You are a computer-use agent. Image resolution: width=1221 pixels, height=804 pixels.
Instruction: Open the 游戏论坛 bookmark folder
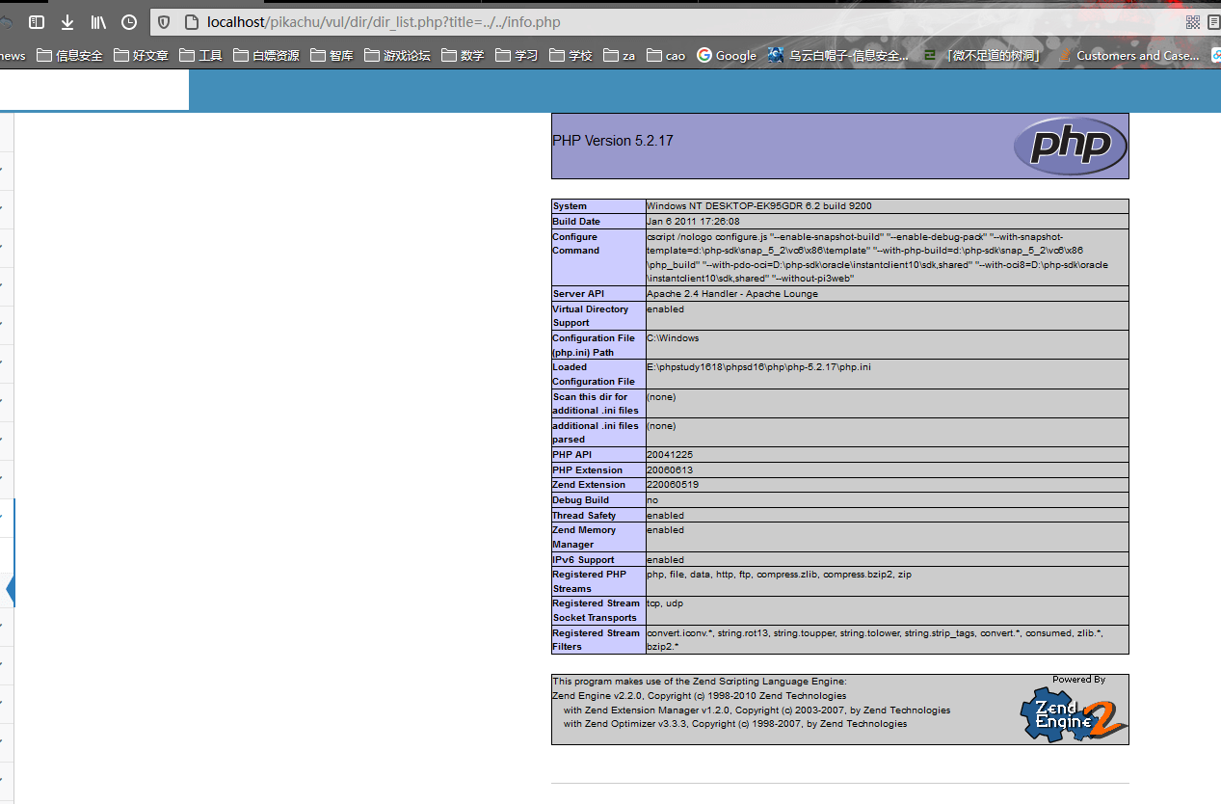[398, 56]
